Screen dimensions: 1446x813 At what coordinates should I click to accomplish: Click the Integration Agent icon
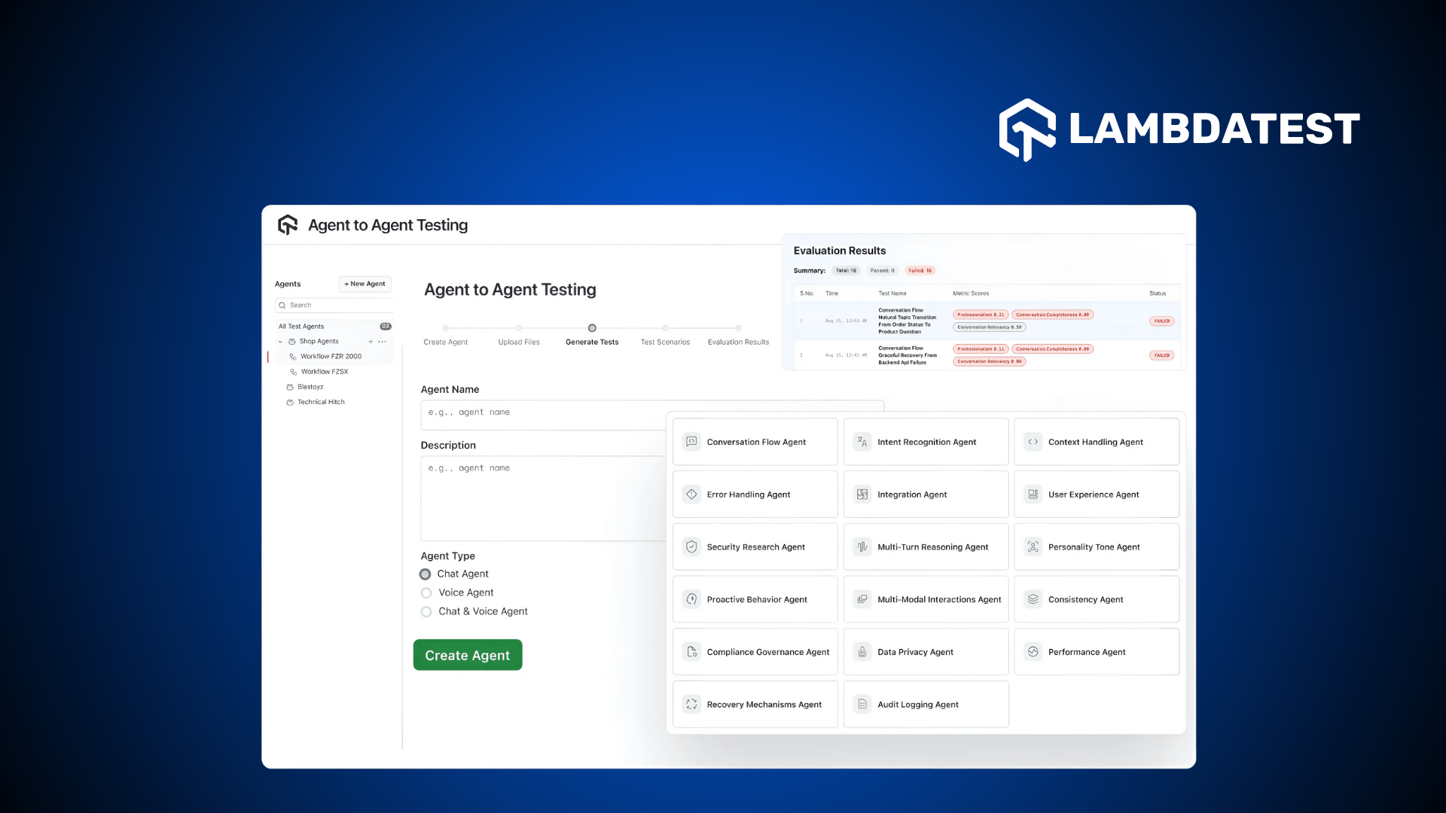862,495
